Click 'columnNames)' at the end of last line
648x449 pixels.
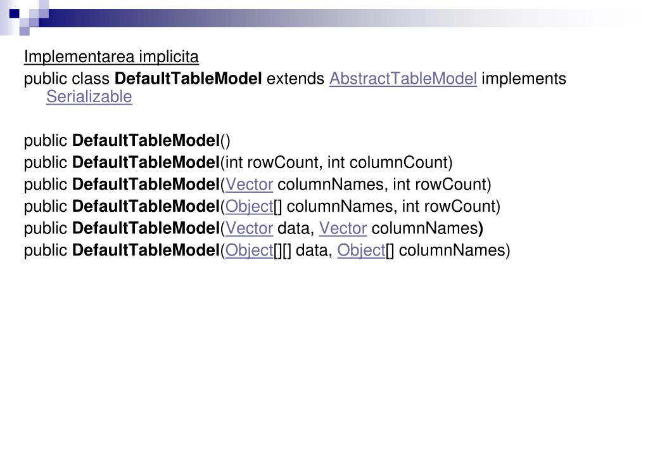pos(455,251)
